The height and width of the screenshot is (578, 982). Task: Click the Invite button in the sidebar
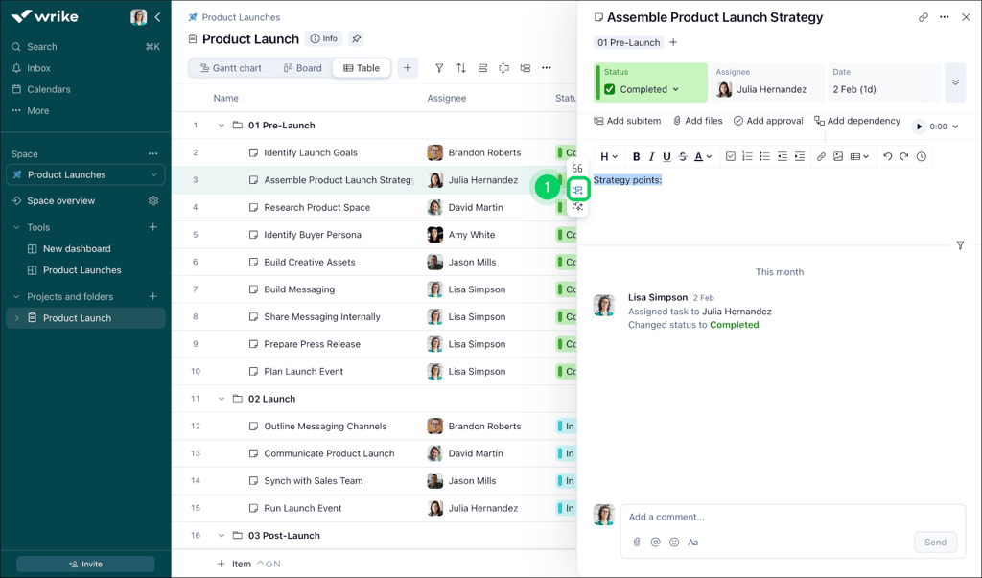tap(84, 564)
